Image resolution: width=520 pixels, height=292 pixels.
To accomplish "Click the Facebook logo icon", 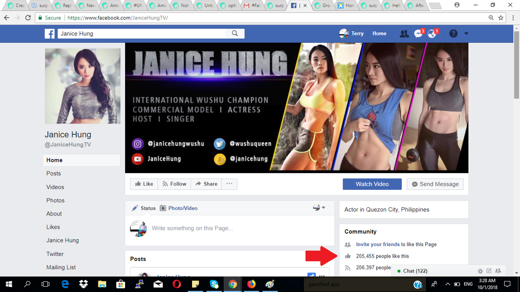I will click(x=50, y=34).
